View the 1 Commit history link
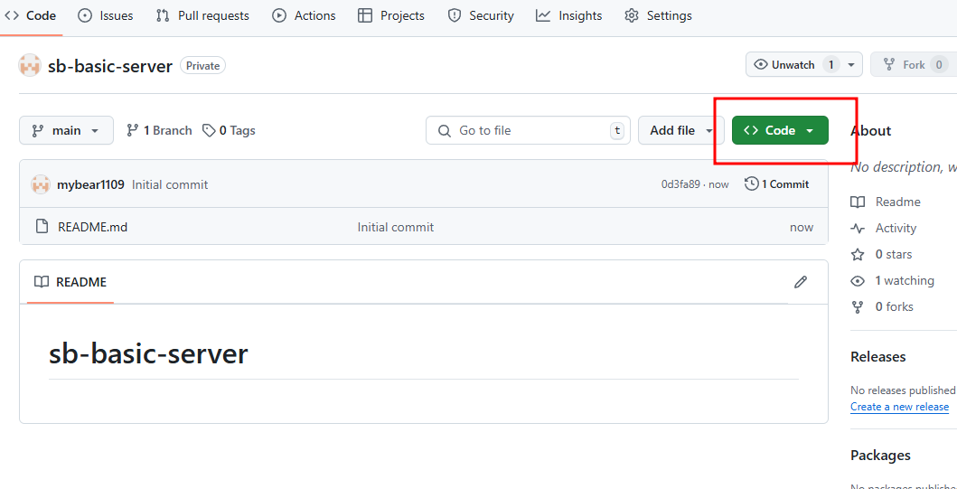Image resolution: width=957 pixels, height=489 pixels. pos(777,183)
